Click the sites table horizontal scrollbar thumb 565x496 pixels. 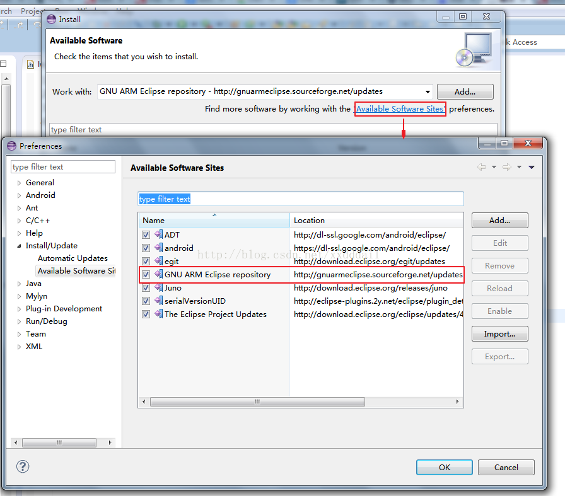tap(257, 401)
